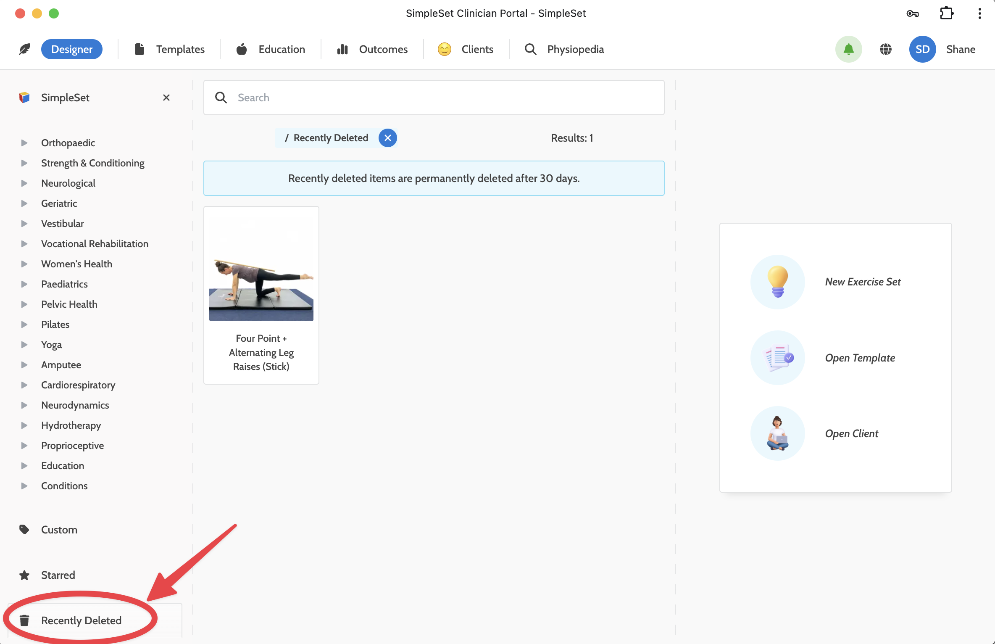Click the green notification bell icon

point(848,49)
